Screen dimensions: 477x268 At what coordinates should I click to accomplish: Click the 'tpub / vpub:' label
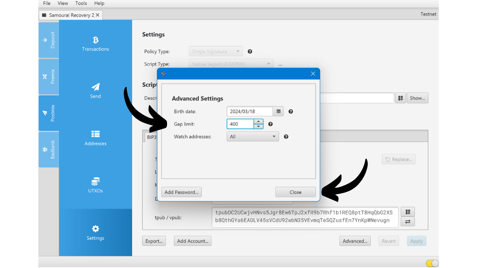click(168, 217)
